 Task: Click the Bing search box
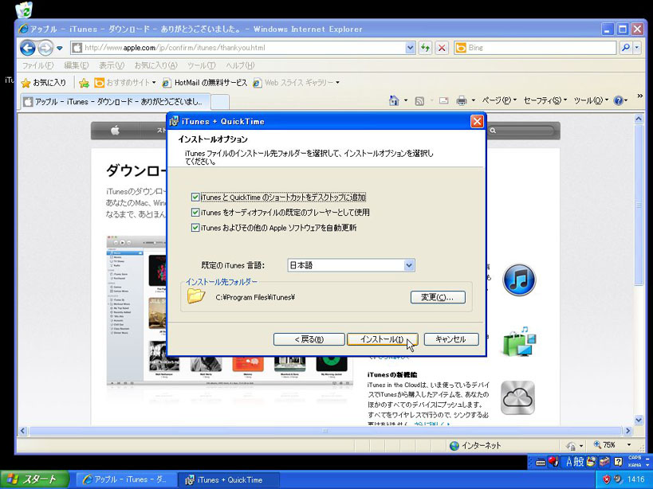(x=535, y=48)
